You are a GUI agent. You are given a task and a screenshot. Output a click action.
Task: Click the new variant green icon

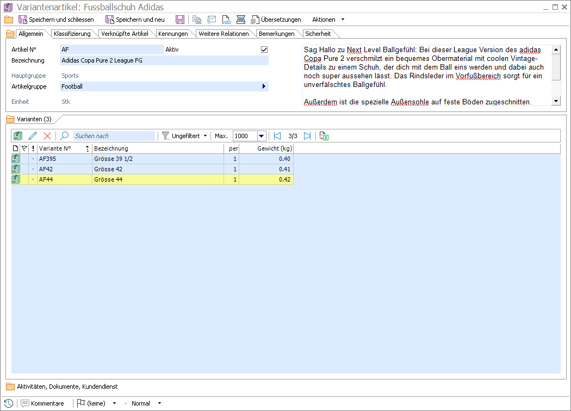[18, 136]
